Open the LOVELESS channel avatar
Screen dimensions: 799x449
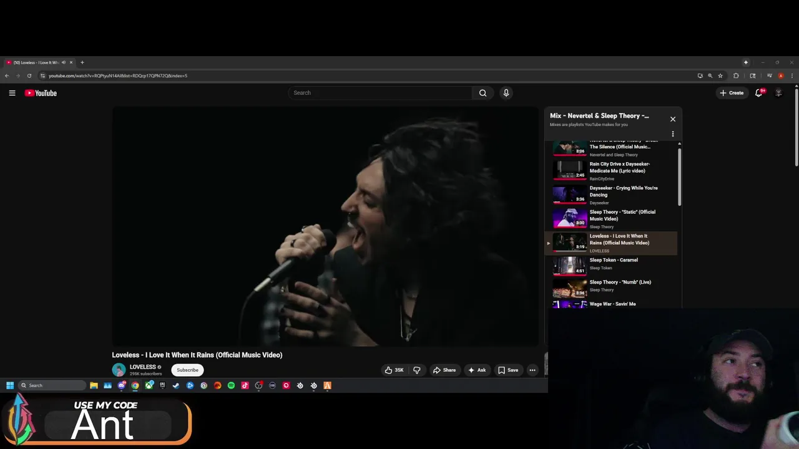coord(119,370)
